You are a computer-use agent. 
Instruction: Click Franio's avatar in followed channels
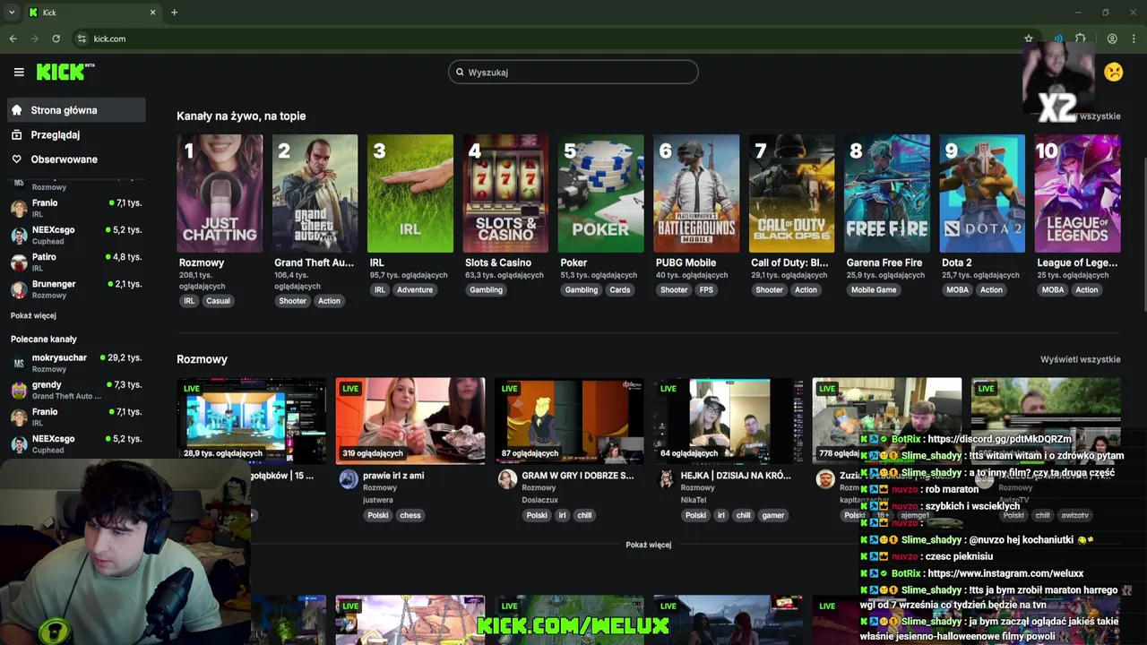(x=19, y=209)
